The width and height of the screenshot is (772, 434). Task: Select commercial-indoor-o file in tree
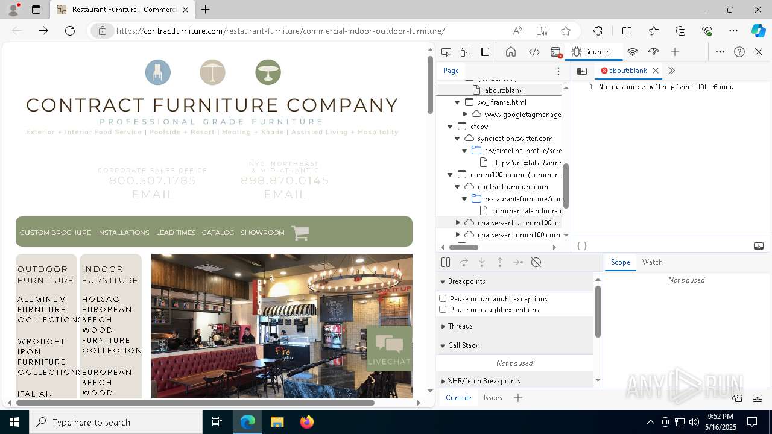coord(526,211)
